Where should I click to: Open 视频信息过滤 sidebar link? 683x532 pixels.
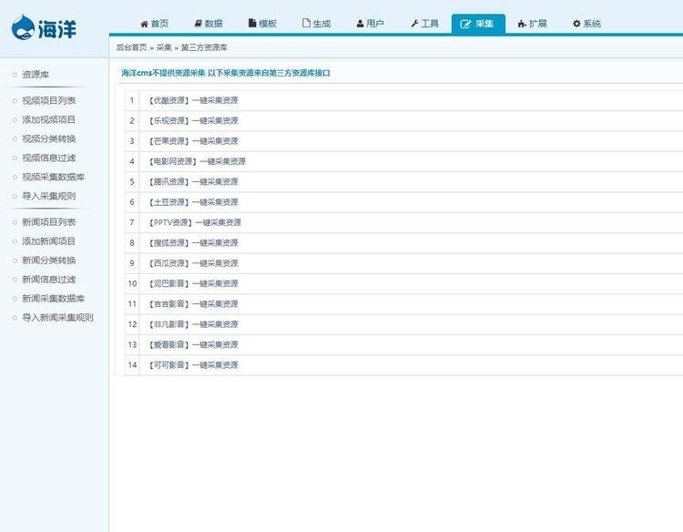click(49, 159)
